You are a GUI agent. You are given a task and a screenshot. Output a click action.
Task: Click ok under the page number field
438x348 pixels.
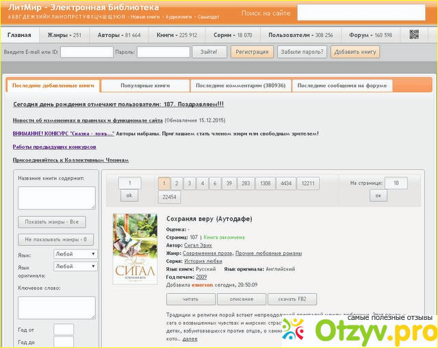129,195
